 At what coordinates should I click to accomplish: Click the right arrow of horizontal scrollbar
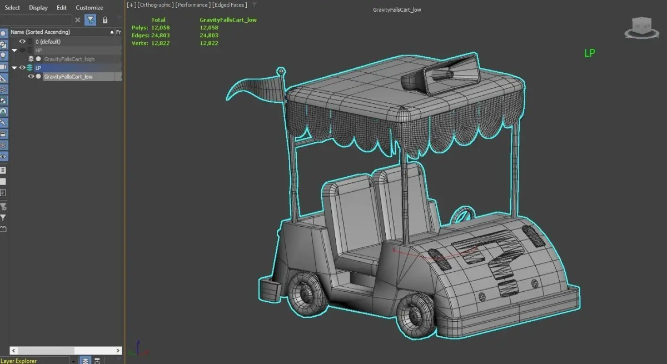pos(118,351)
